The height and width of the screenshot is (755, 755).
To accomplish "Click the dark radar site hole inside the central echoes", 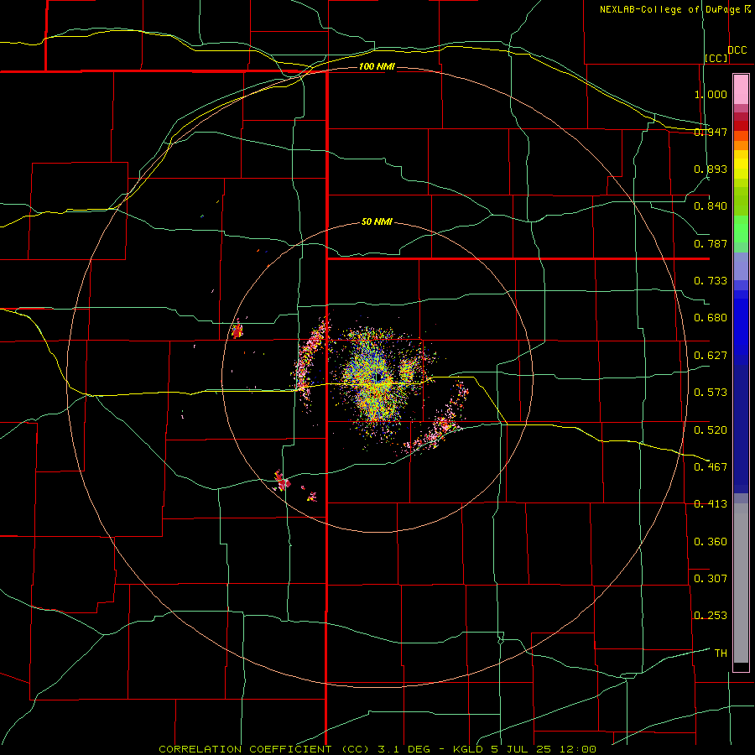I will 379,376.
